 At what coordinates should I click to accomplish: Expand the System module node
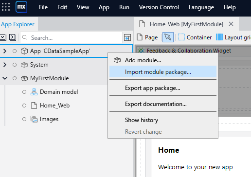click(5, 65)
